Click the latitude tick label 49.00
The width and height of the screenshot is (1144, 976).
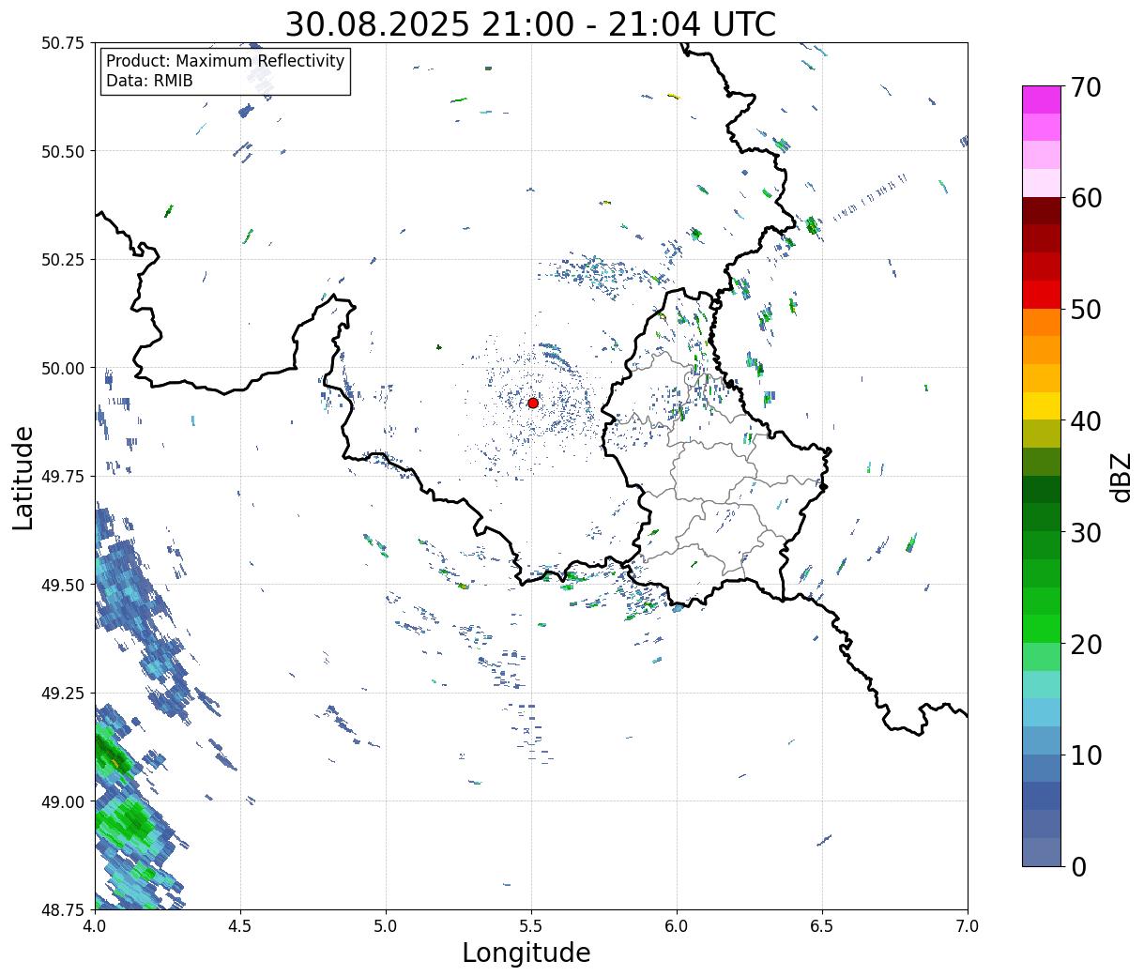click(63, 801)
